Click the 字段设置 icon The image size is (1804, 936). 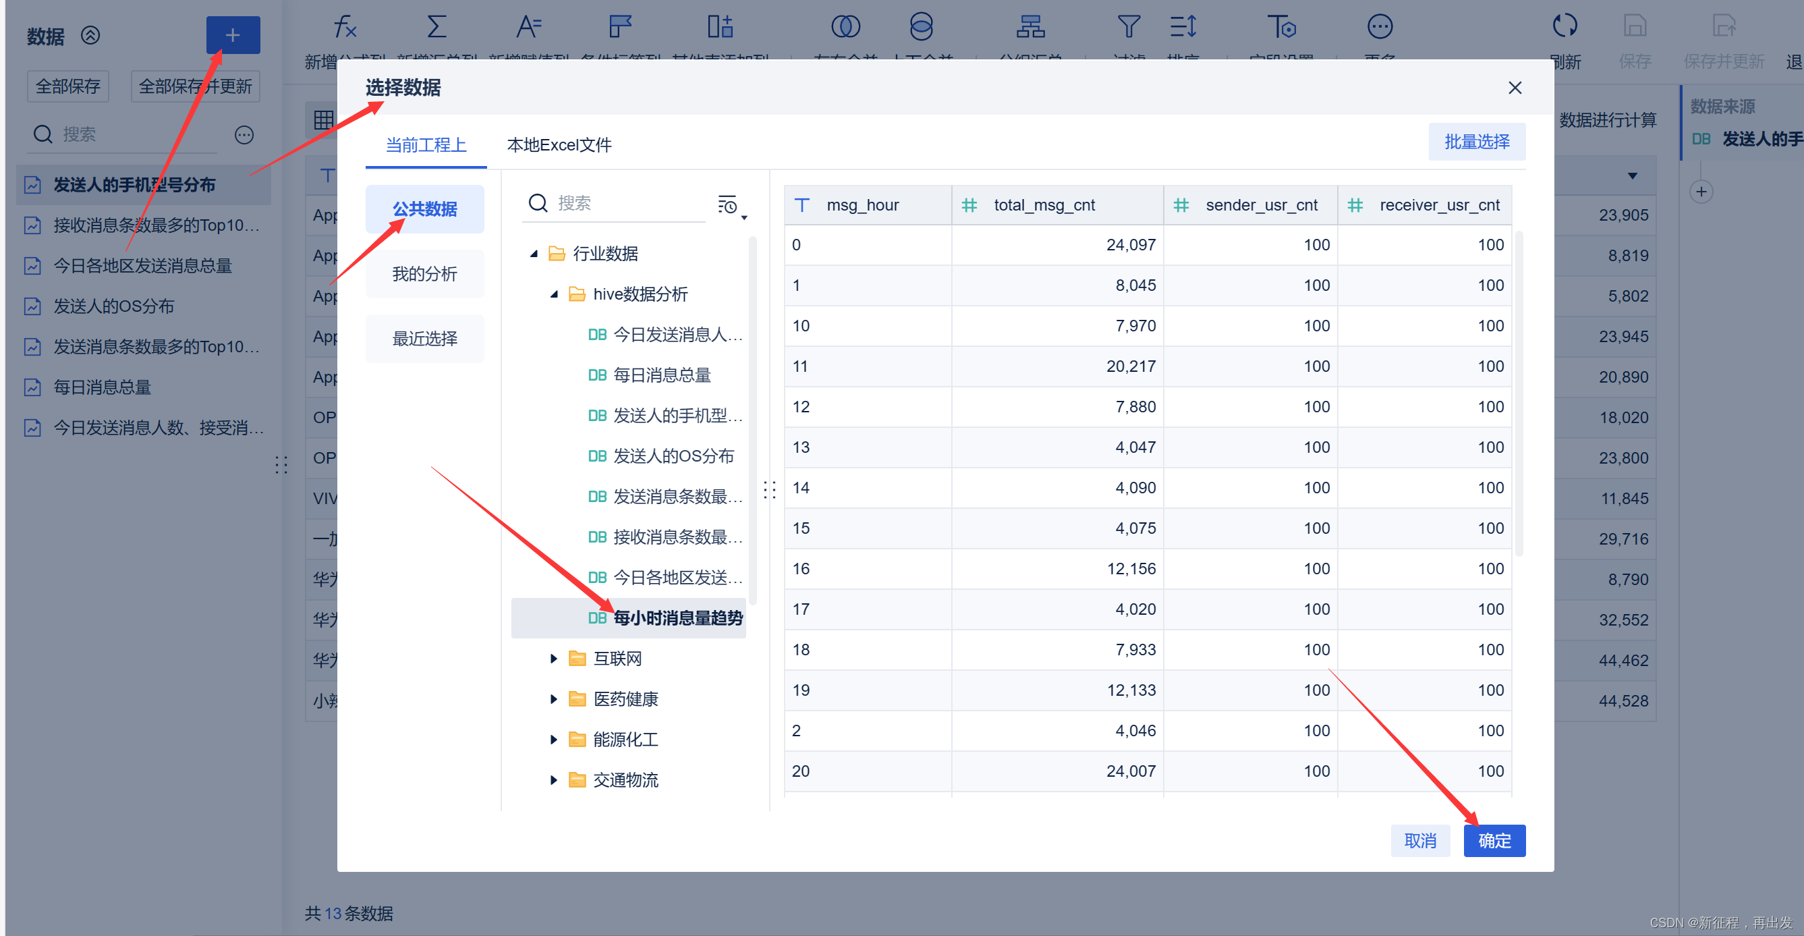[1282, 27]
